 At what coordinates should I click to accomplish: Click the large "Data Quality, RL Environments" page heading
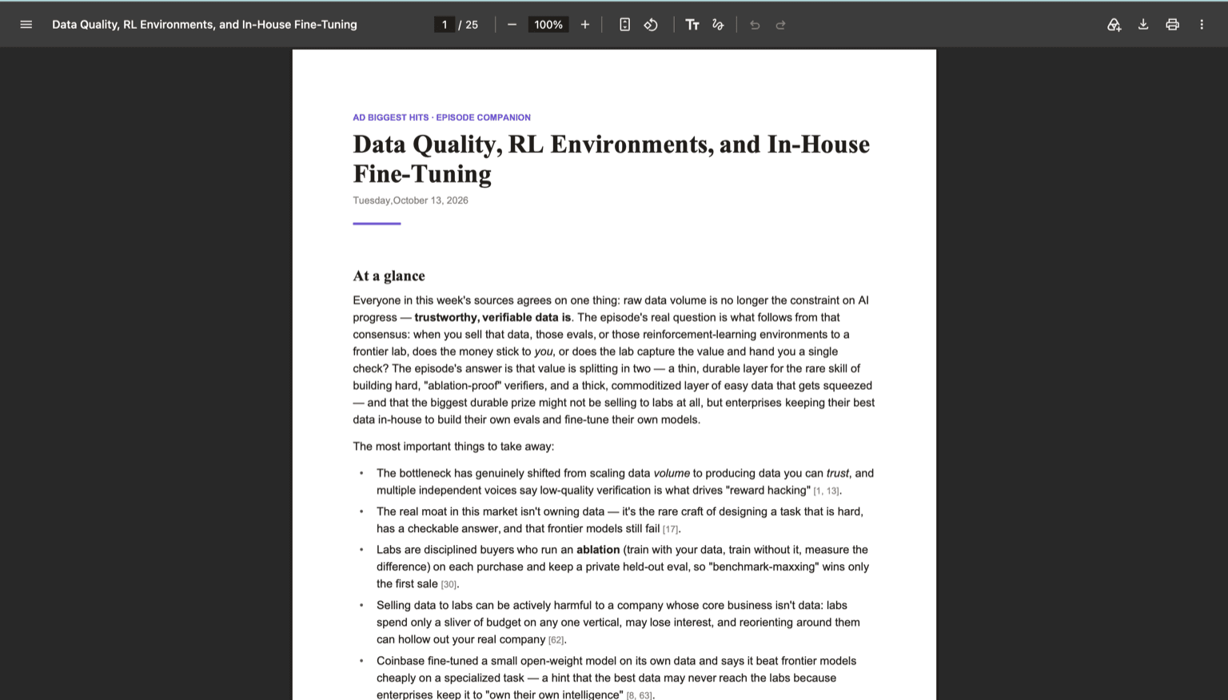612,158
